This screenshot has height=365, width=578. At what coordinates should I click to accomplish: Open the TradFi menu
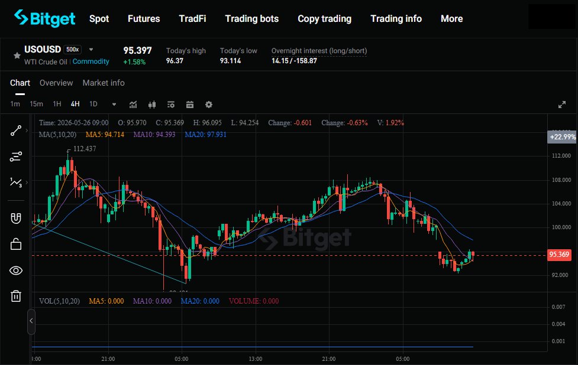coord(192,19)
